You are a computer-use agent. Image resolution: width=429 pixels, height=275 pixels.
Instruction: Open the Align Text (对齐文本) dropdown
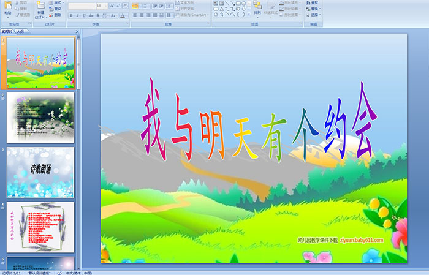pos(185,9)
